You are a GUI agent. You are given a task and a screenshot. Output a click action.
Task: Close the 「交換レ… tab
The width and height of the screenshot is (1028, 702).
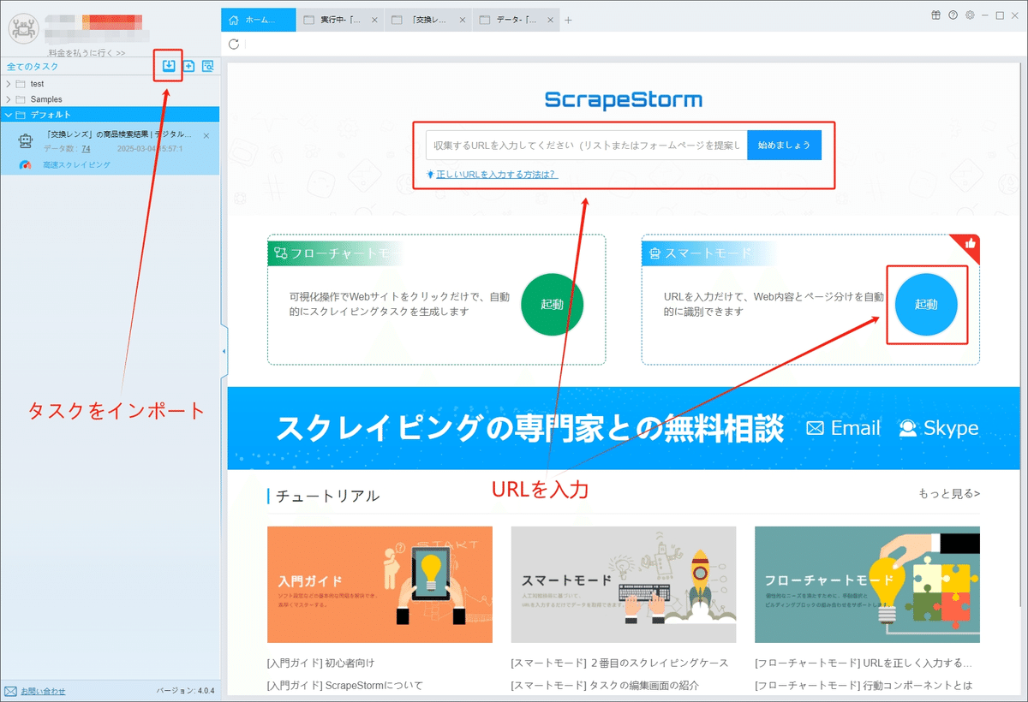coord(463,21)
